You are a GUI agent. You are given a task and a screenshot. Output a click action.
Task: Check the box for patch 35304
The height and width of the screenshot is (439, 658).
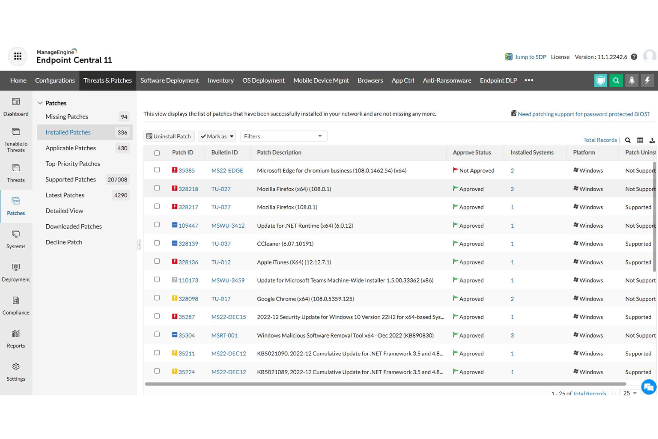click(157, 334)
